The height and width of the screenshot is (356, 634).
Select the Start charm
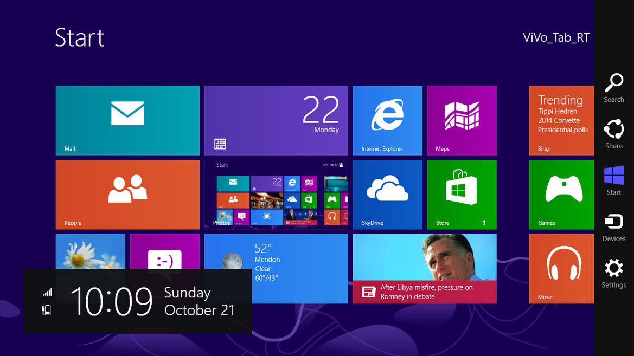click(614, 181)
